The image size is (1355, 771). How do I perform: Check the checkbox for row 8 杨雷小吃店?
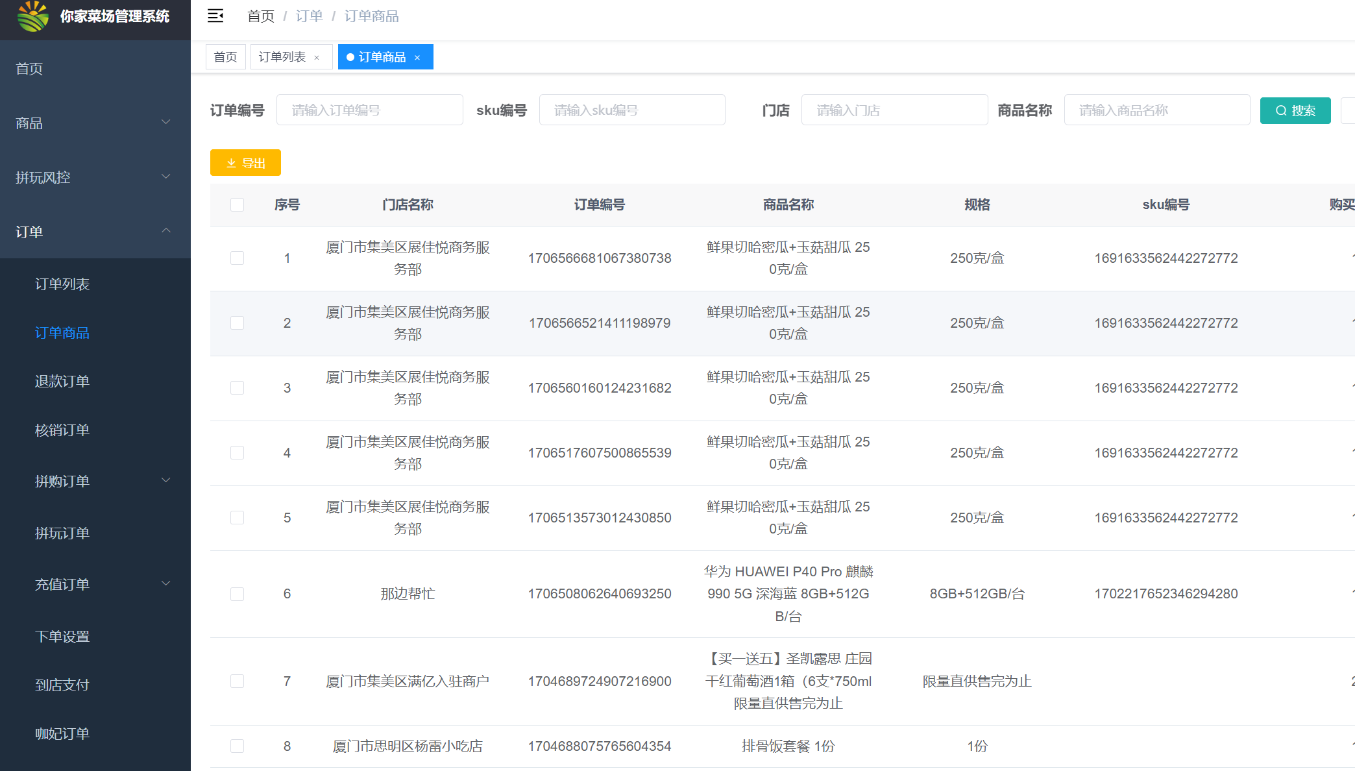(238, 746)
